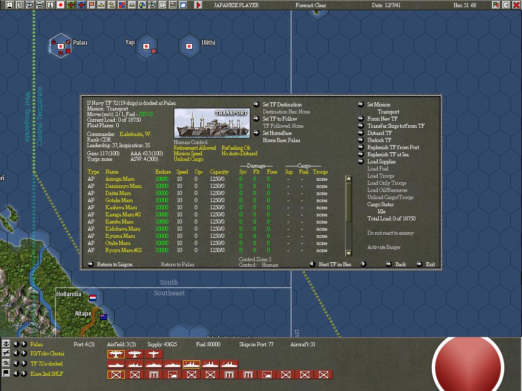522x391 pixels.
Task: Click the anchor icon beside Palau
Action: click(6, 344)
